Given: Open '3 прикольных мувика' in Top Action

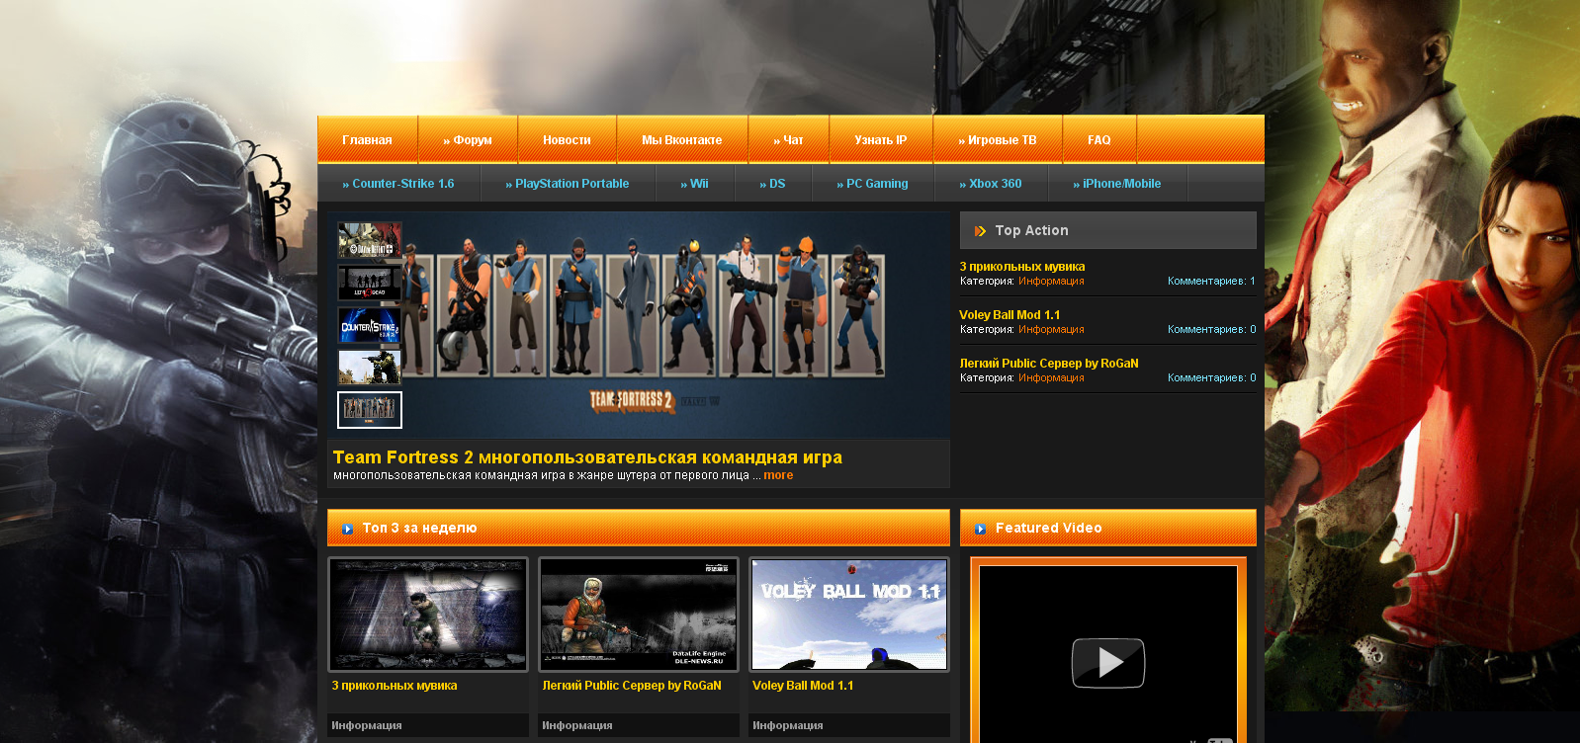Looking at the screenshot, I should click(x=1021, y=267).
